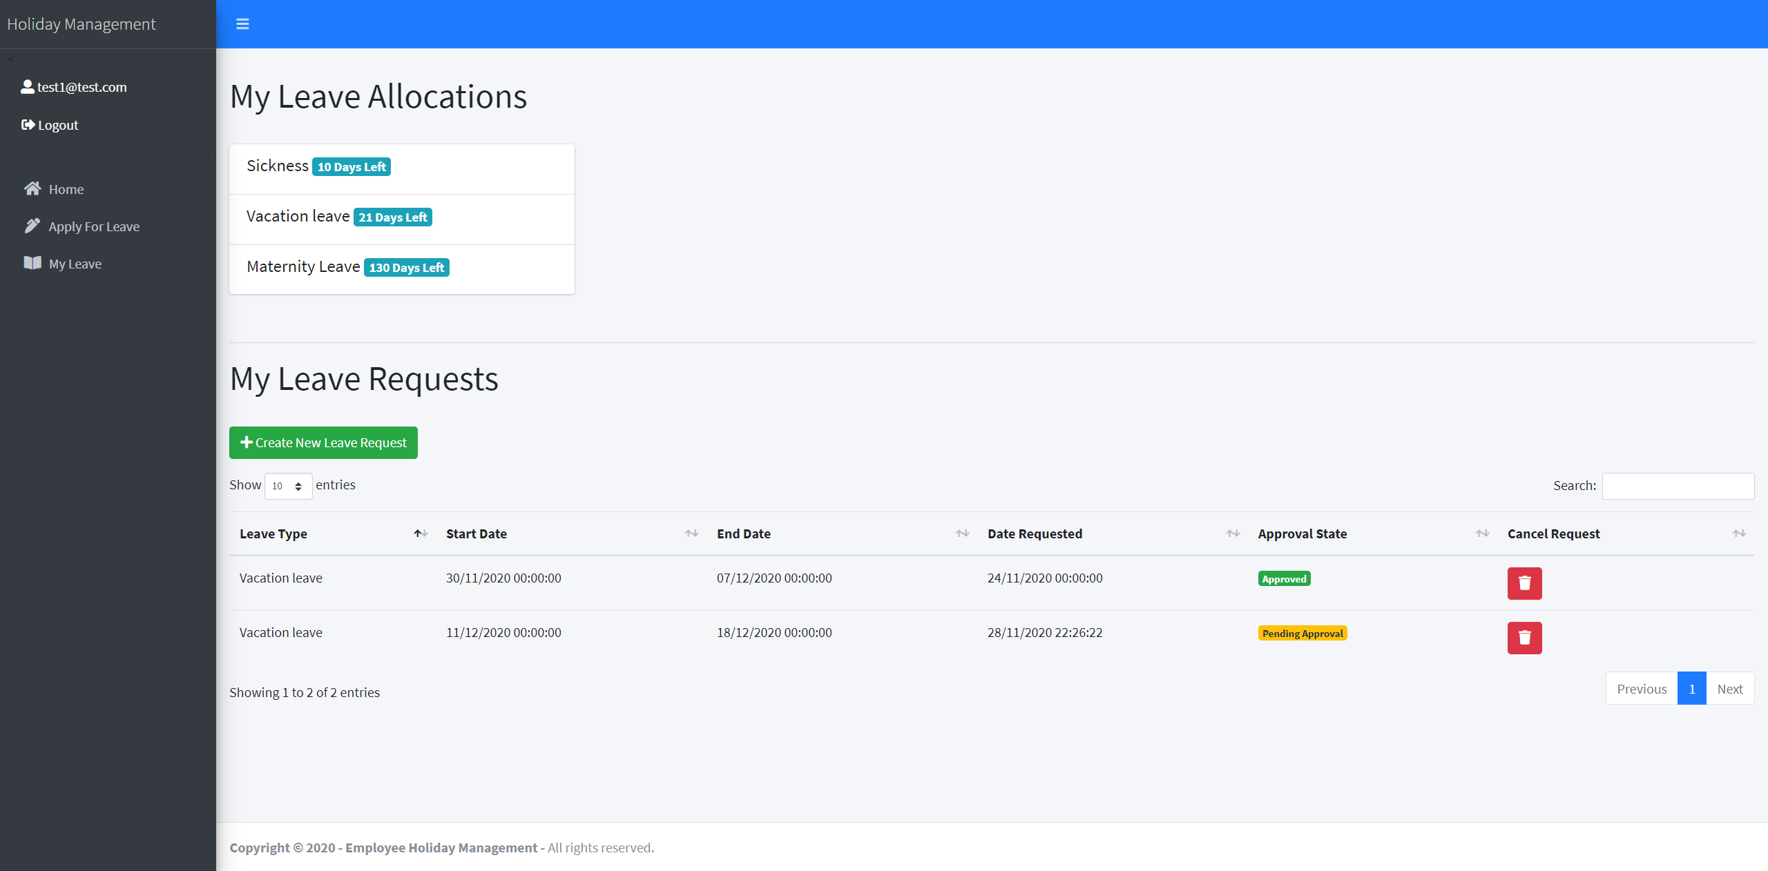
Task: Click the pencil icon for Apply For Leave
Action: point(32,226)
